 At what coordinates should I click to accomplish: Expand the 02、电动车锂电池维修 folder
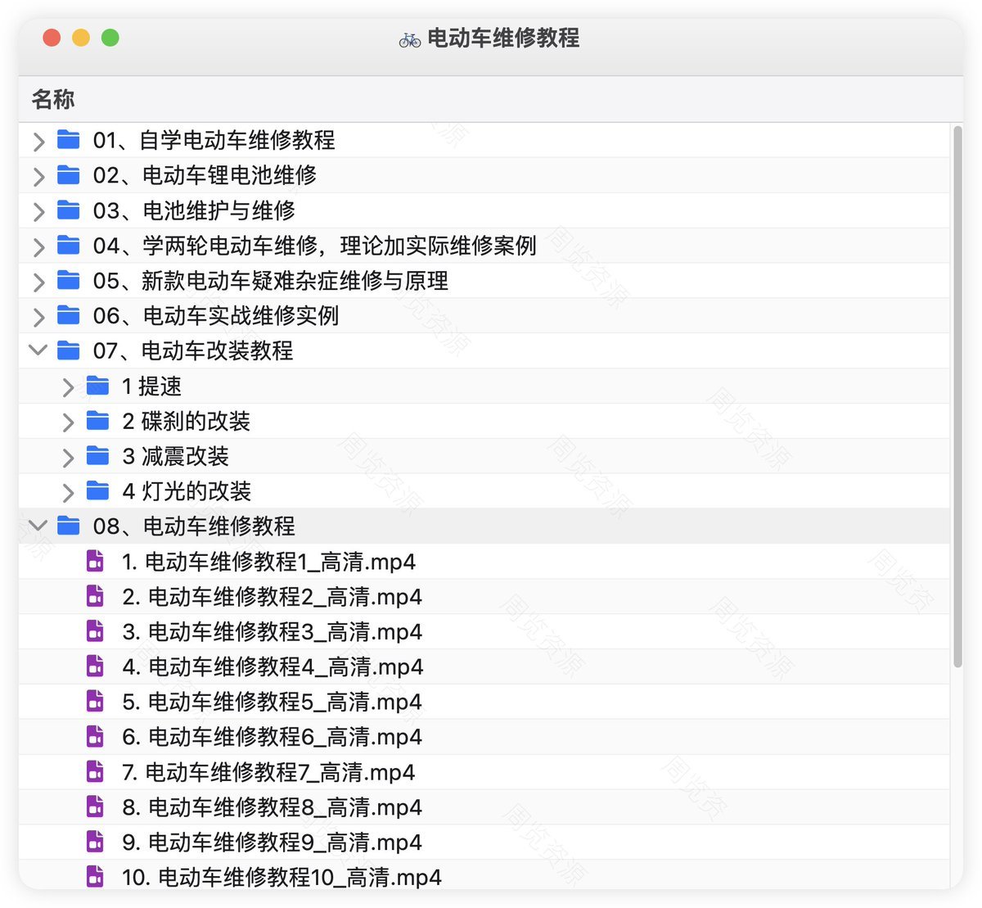38,176
